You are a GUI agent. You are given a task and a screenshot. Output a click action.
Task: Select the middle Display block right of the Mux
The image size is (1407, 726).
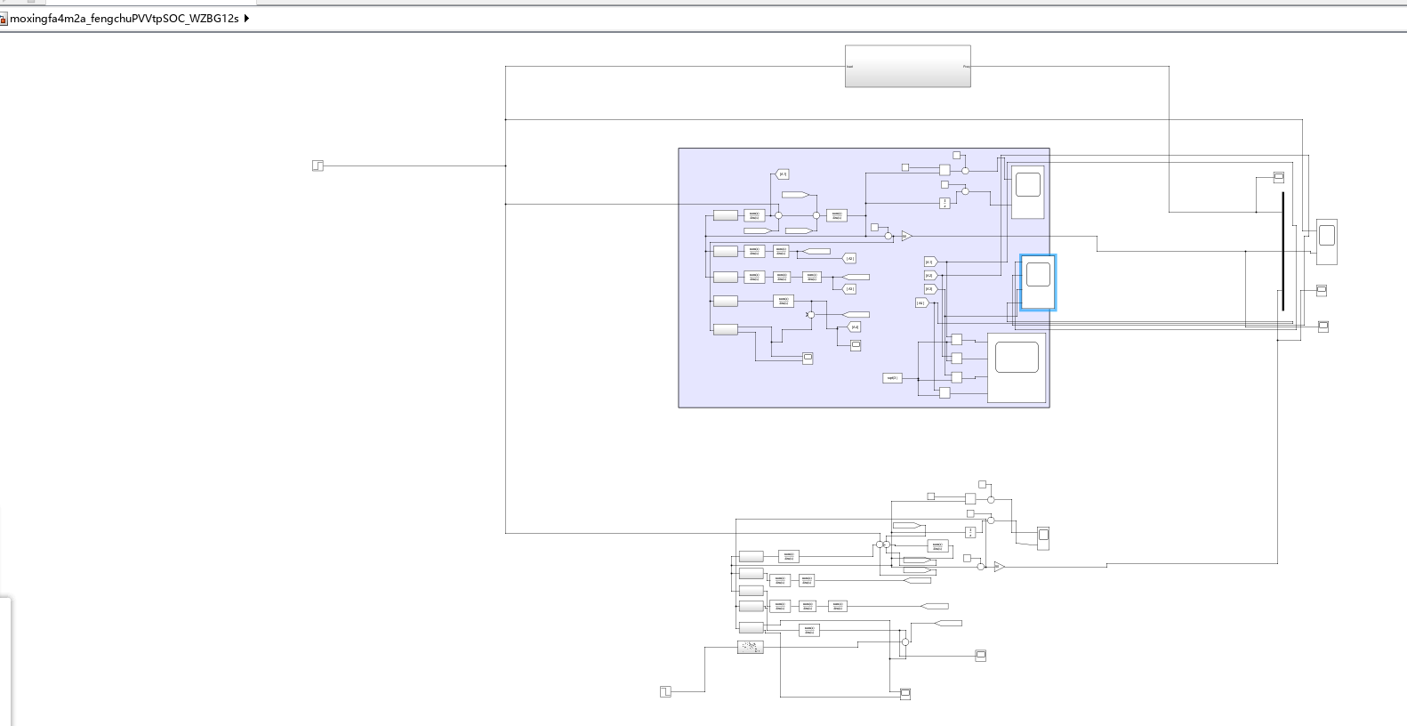tap(1322, 290)
